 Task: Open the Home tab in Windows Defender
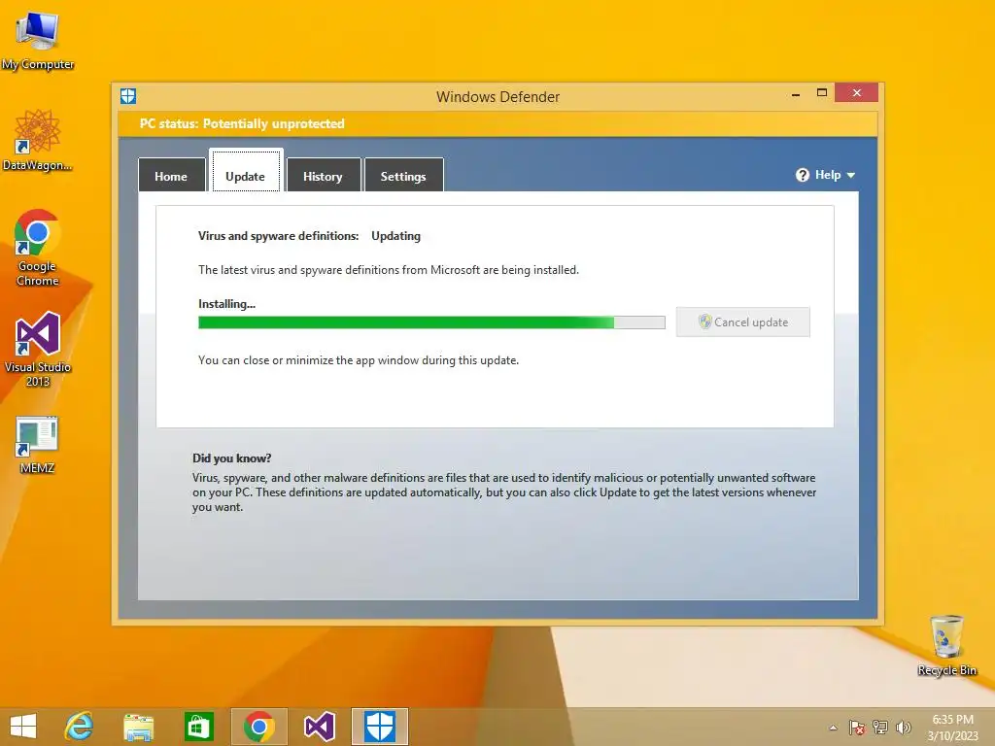click(x=171, y=175)
